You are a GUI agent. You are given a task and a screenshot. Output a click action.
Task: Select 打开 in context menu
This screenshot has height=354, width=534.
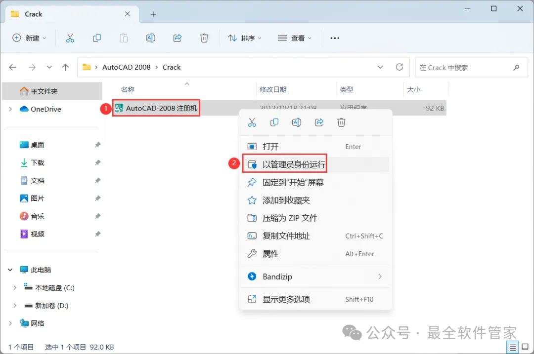point(315,147)
